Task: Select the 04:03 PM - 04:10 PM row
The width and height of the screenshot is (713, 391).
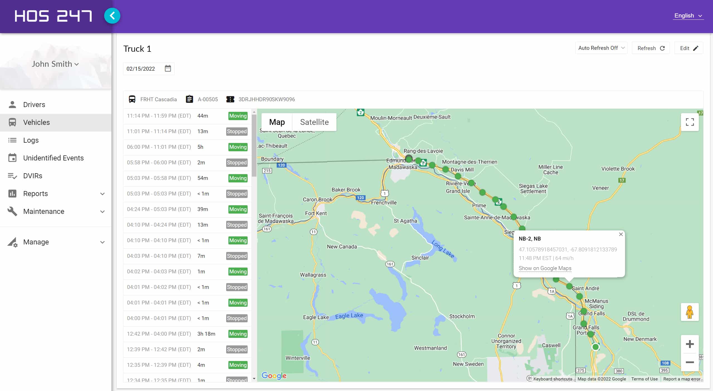Action: (x=187, y=256)
